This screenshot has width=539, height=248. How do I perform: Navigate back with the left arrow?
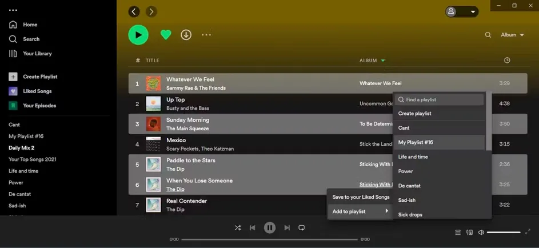click(134, 11)
